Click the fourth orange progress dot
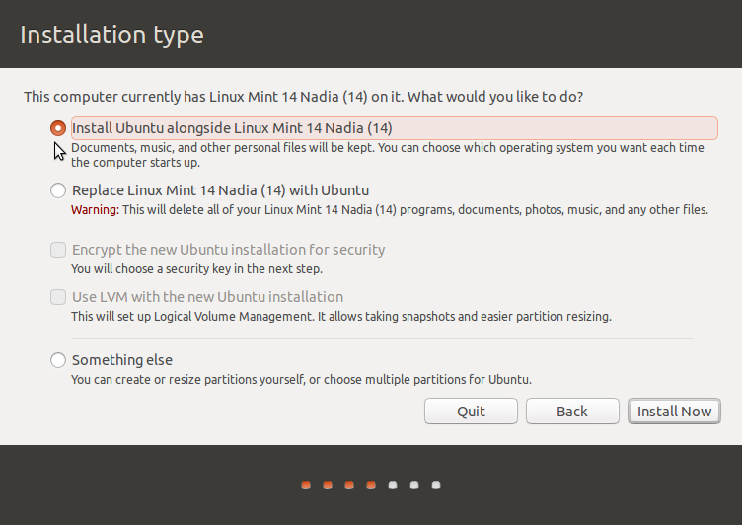 click(x=371, y=485)
